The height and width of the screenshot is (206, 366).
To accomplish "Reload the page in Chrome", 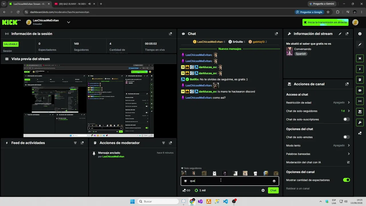I will (x=18, y=12).
